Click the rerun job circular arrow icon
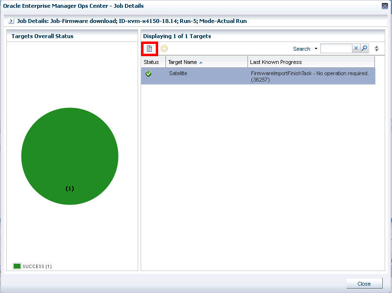392x293 pixels. pos(164,48)
